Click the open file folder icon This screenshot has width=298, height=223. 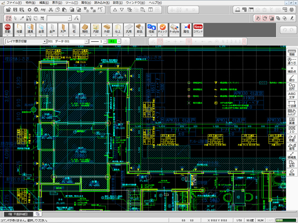pyautogui.click(x=8, y=10)
